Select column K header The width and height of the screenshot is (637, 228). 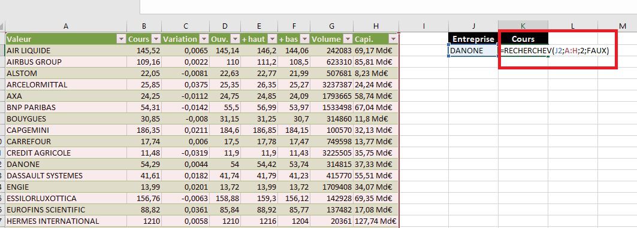point(523,26)
